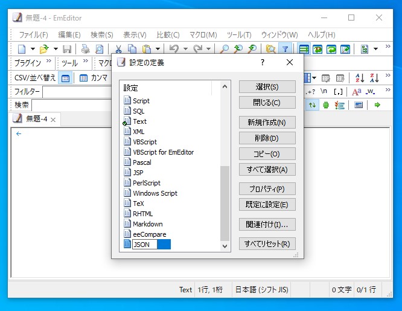
Task: Open the ヘルプ(H) menu
Action: [322, 34]
